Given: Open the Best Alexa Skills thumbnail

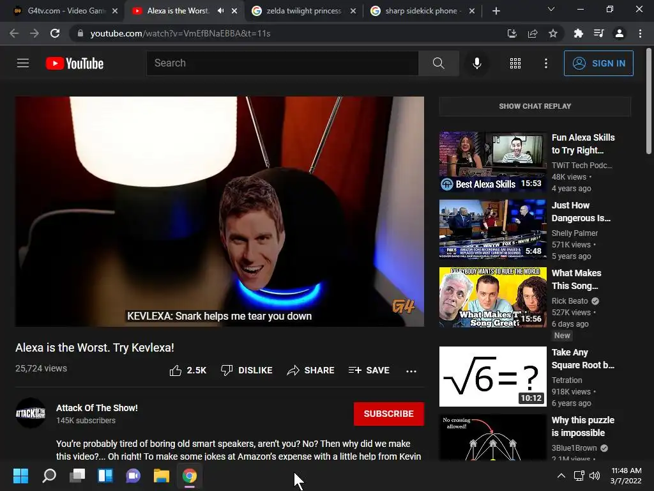Looking at the screenshot, I should 492,162.
